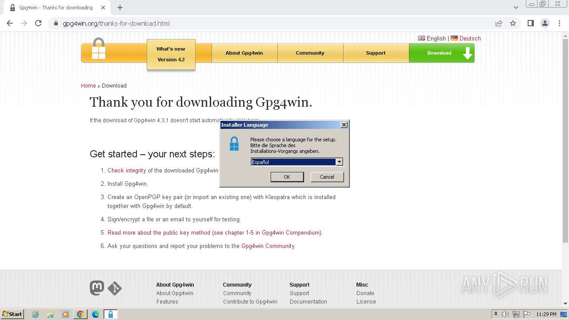The image size is (569, 320).
Task: Open media player from taskbar
Action: [65, 314]
